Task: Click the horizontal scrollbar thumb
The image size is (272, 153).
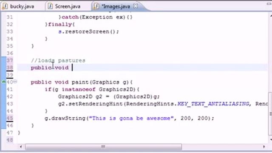Action: tap(104, 147)
